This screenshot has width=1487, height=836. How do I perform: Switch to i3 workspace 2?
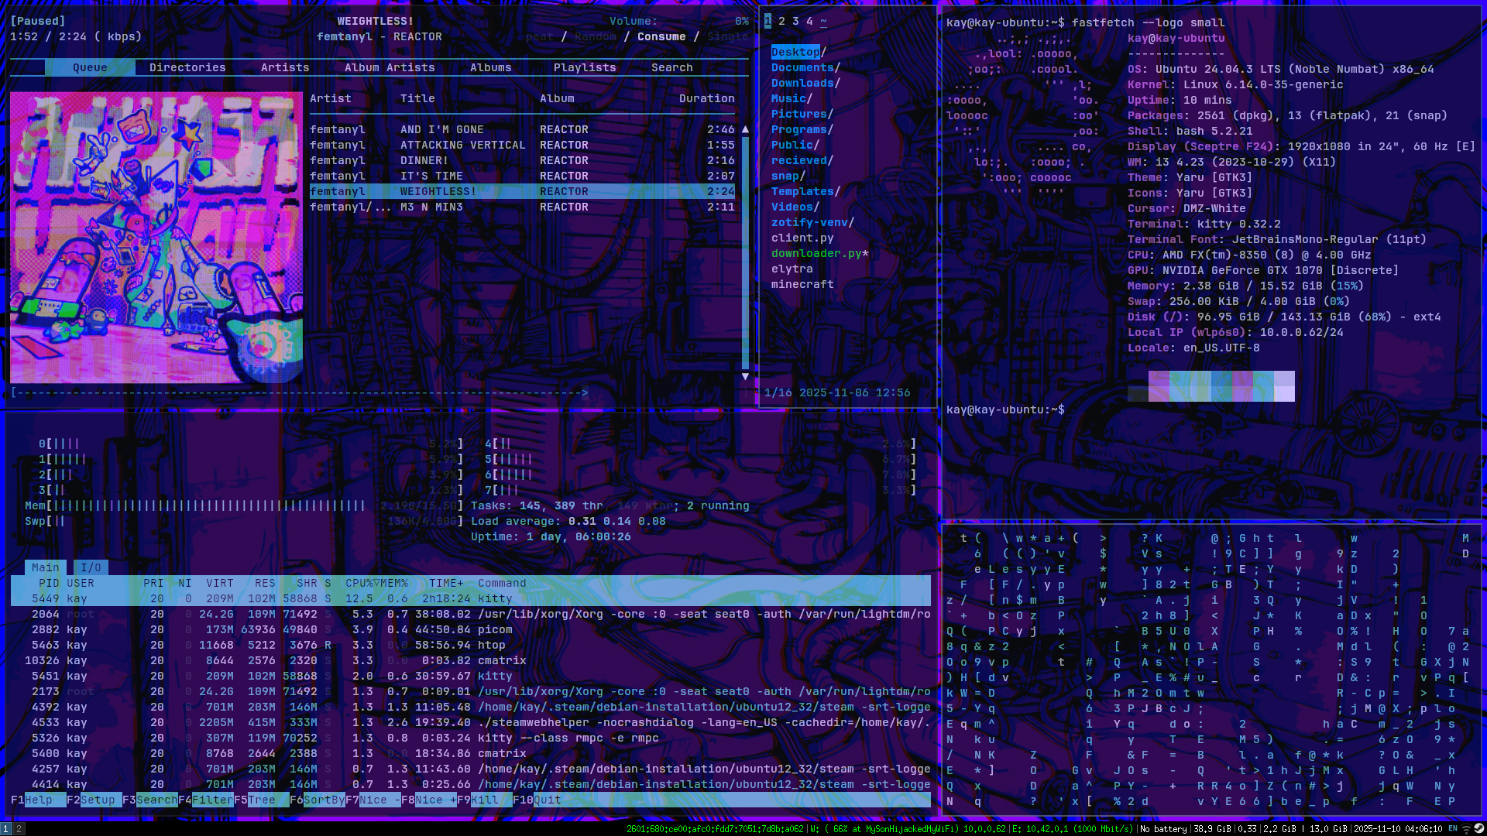tap(19, 829)
